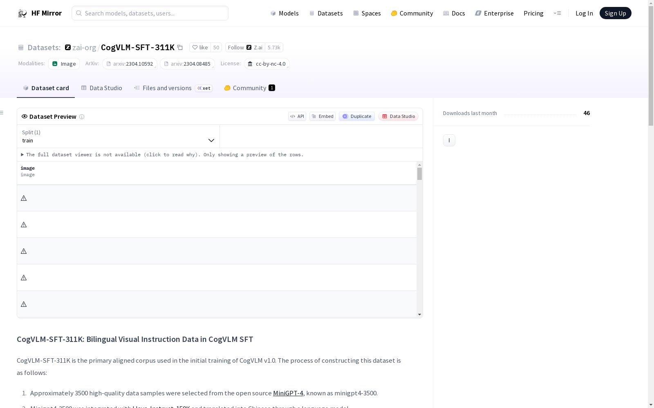The height and width of the screenshot is (408, 654).
Task: Open the more navigation menu icon
Action: [x=557, y=13]
